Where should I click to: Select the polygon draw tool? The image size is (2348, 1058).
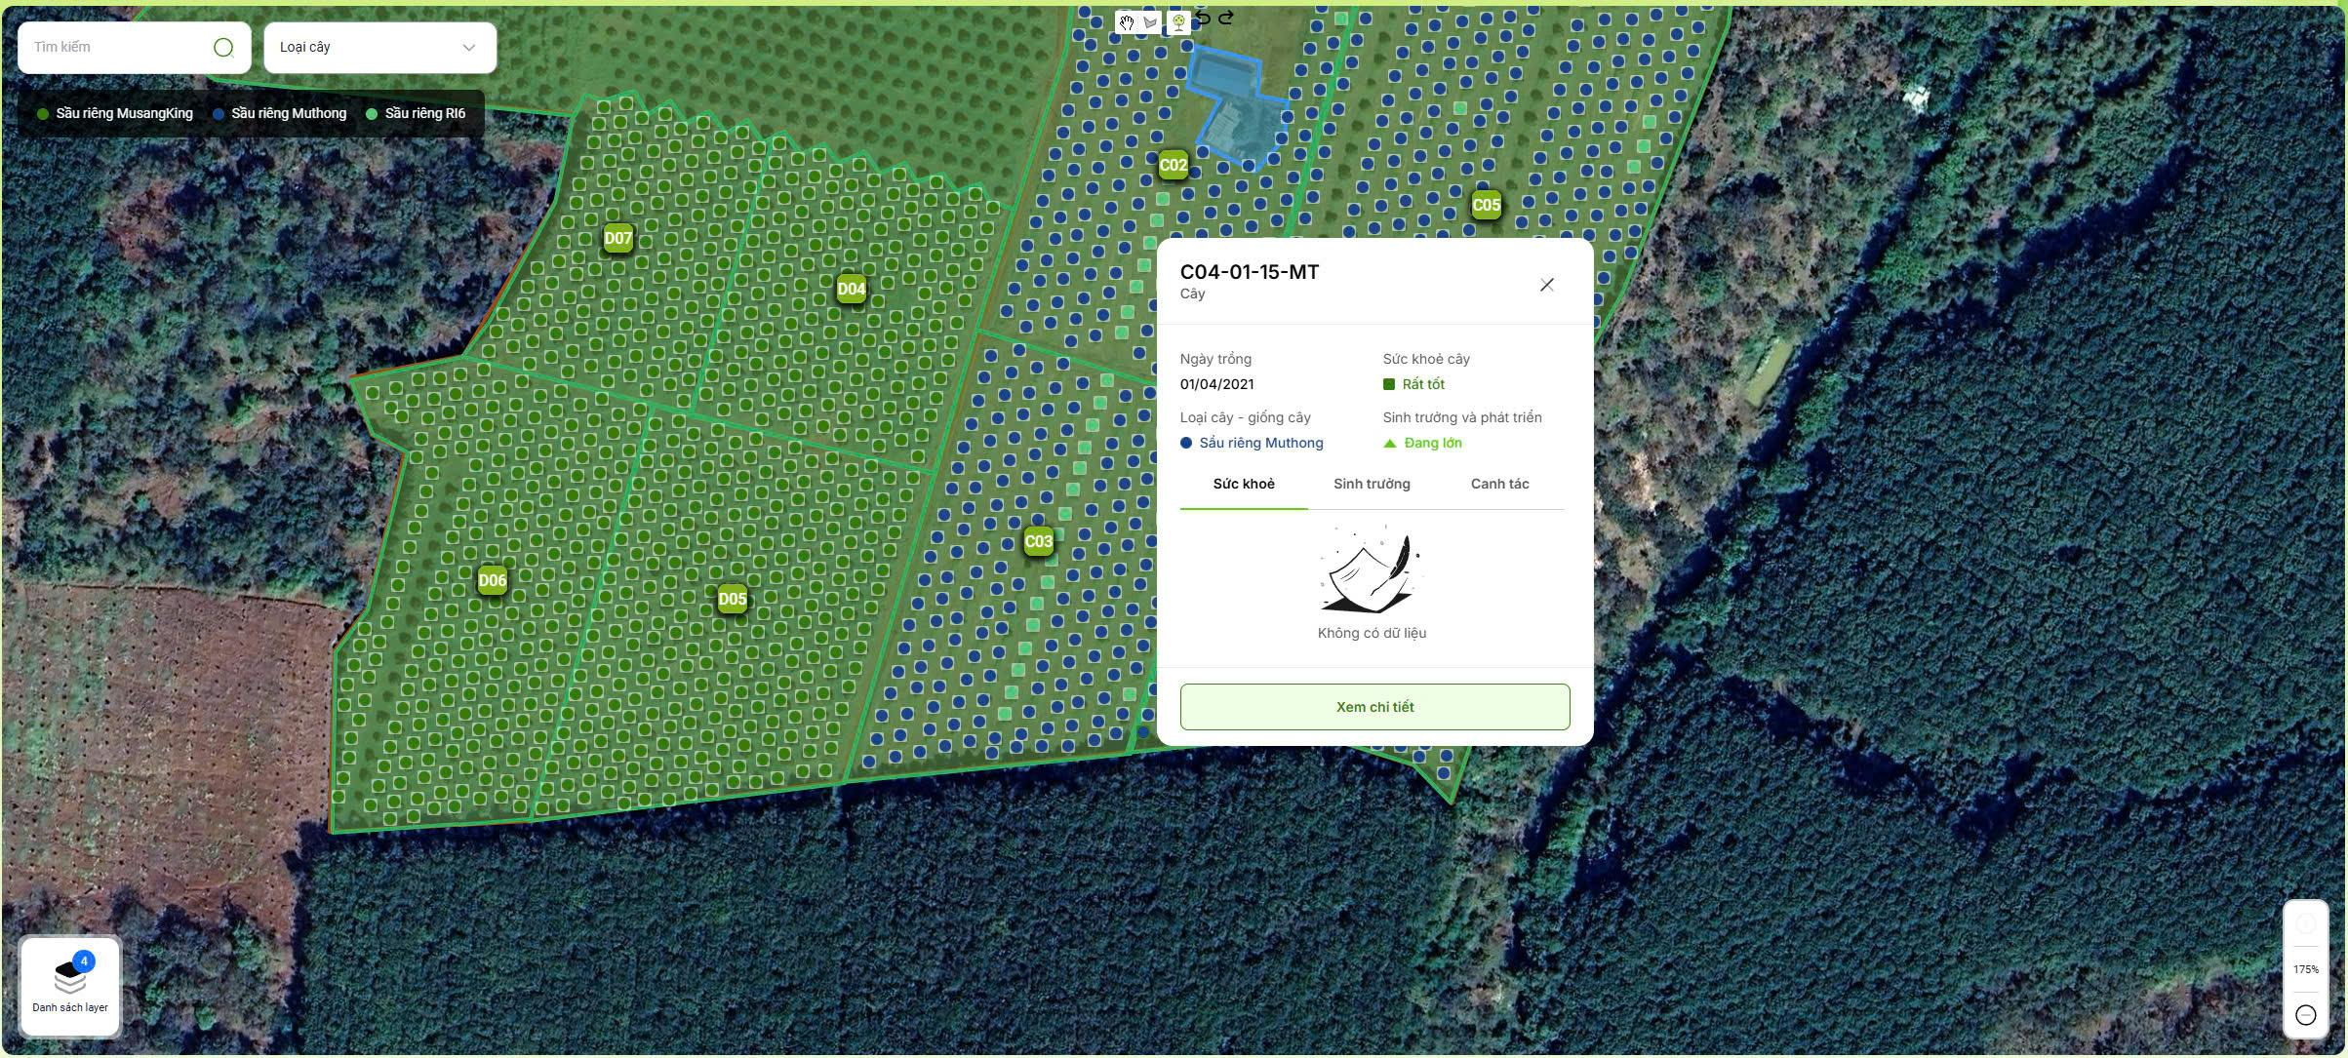point(1151,22)
